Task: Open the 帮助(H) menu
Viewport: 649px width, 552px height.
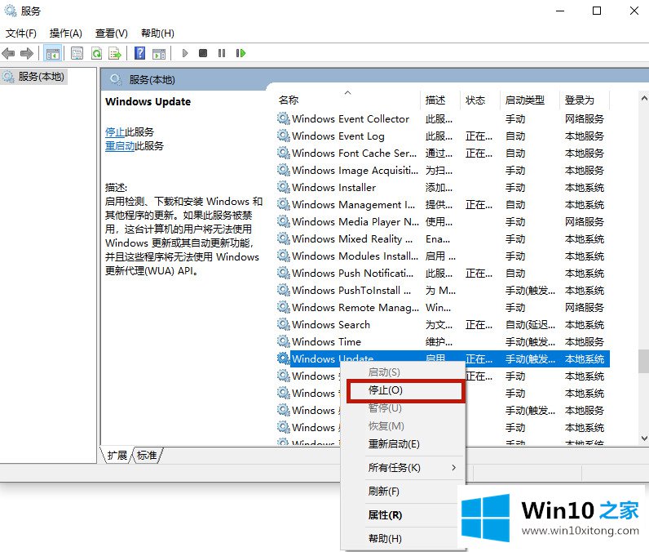Action: point(157,33)
